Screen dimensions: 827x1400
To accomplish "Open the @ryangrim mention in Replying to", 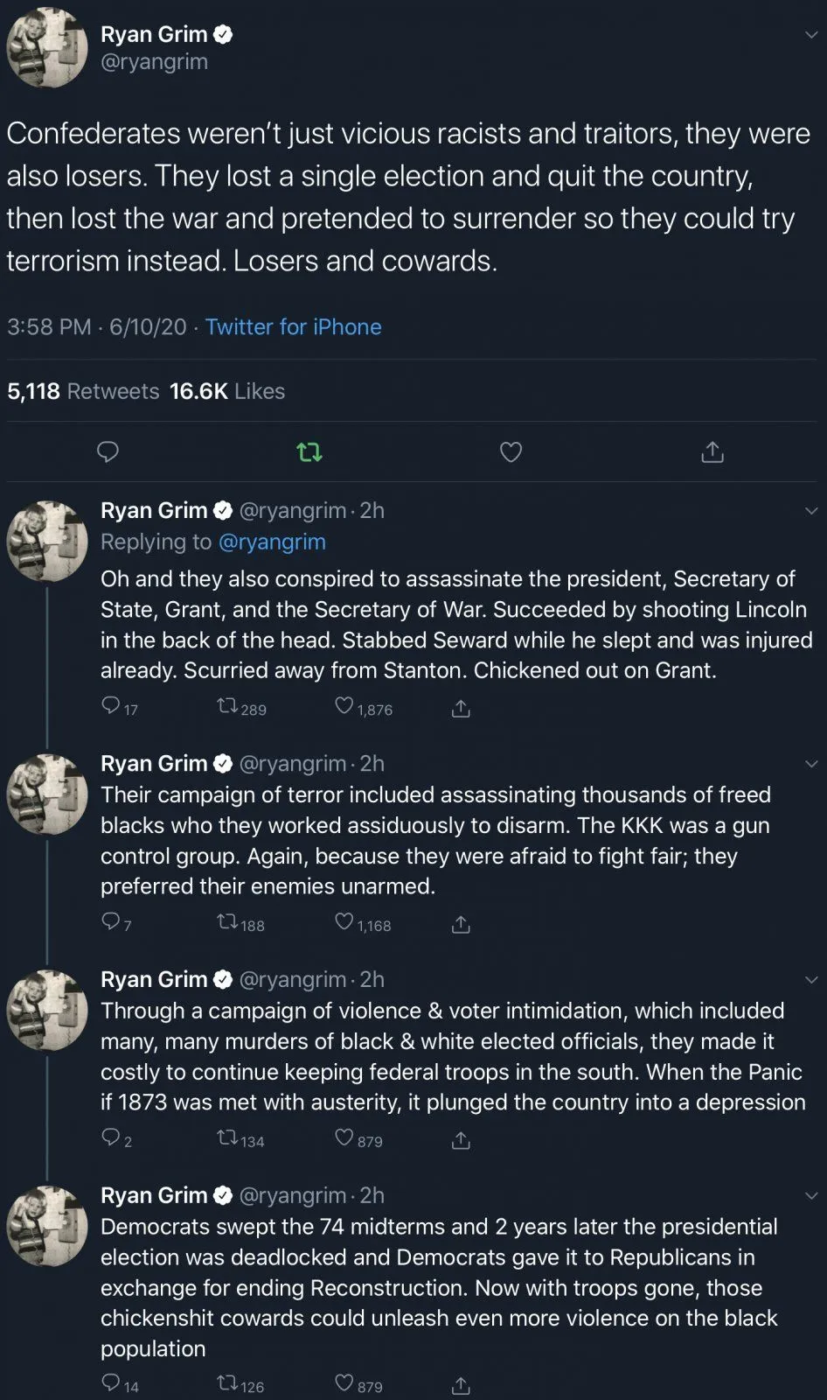I will click(x=272, y=542).
